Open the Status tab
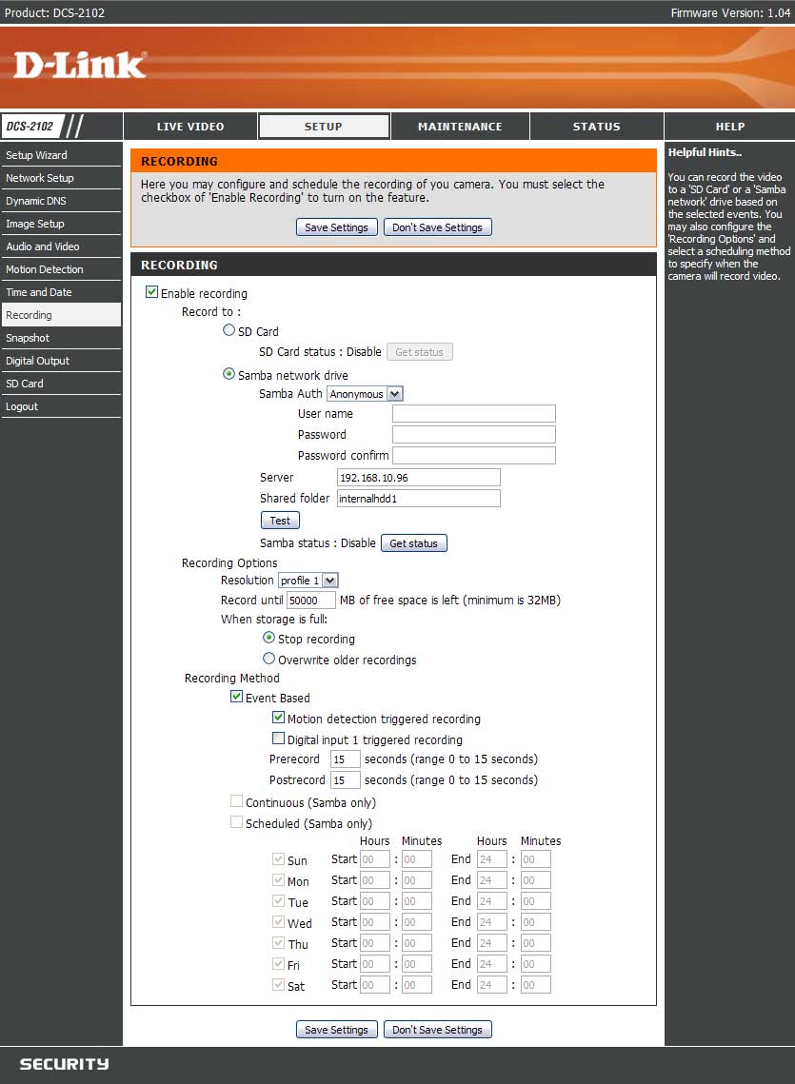The height and width of the screenshot is (1084, 795). pos(596,127)
